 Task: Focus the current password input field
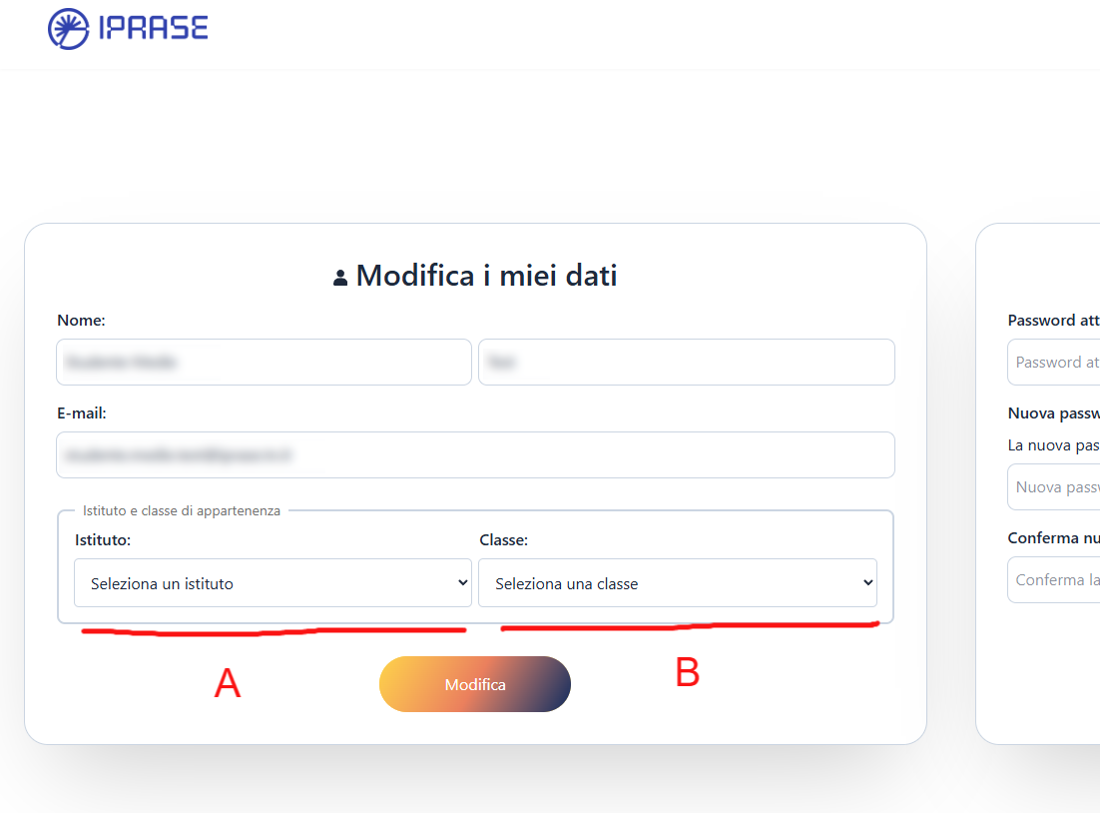pos(1054,363)
